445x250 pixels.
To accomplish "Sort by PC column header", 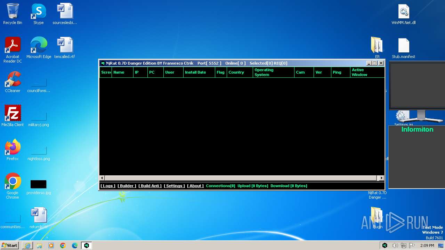I will (x=155, y=72).
